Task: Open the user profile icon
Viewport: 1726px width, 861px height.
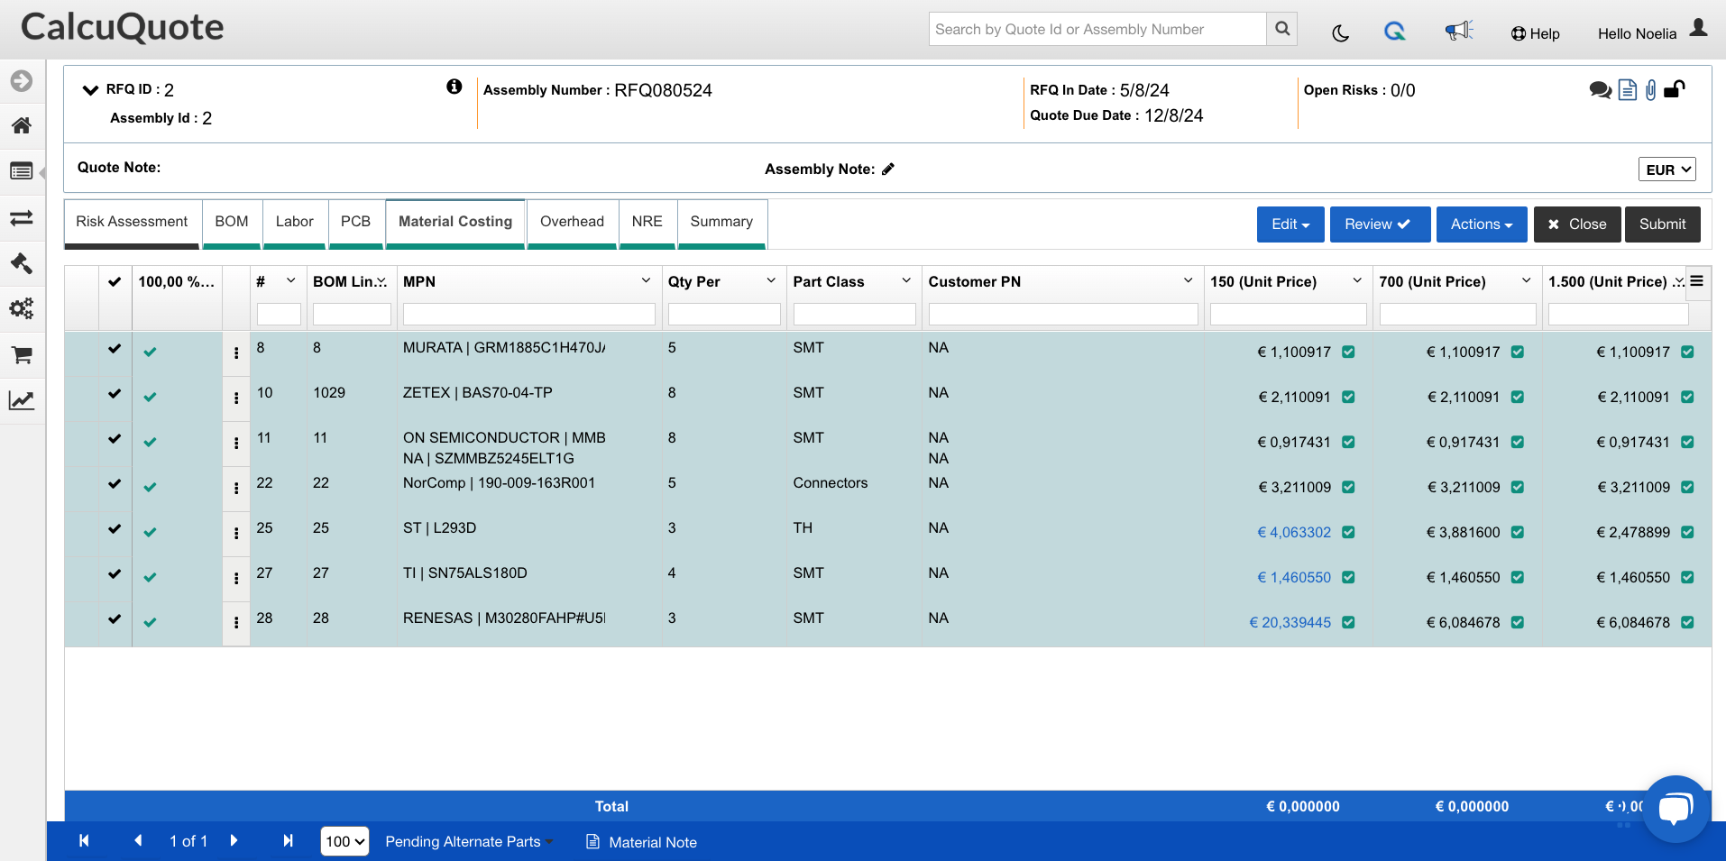Action: point(1699,28)
